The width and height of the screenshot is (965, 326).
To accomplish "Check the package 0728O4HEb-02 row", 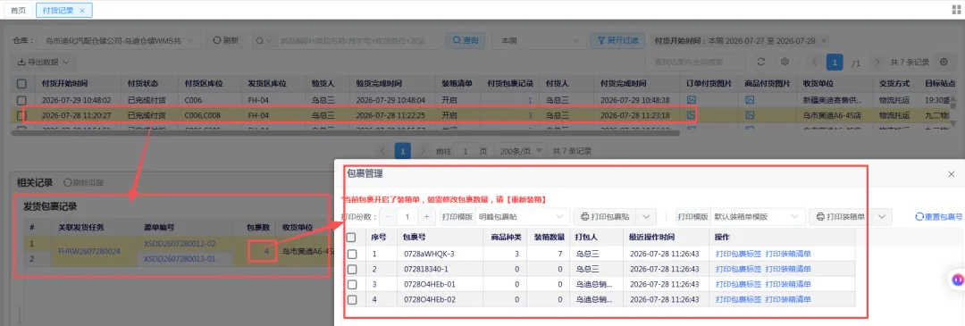I will pos(352,299).
